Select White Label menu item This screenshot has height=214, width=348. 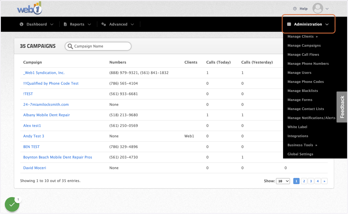coord(297,127)
